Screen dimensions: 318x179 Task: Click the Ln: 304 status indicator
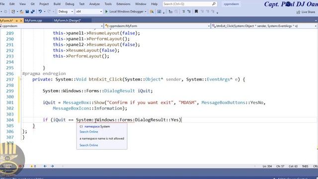pos(267,166)
